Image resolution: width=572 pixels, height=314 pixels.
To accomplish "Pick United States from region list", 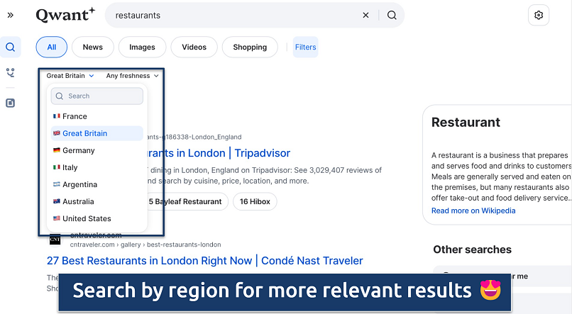I will point(86,218).
